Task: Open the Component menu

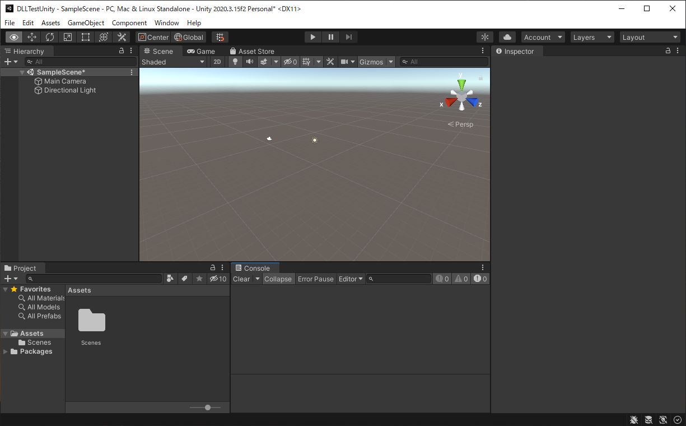Action: [x=129, y=23]
